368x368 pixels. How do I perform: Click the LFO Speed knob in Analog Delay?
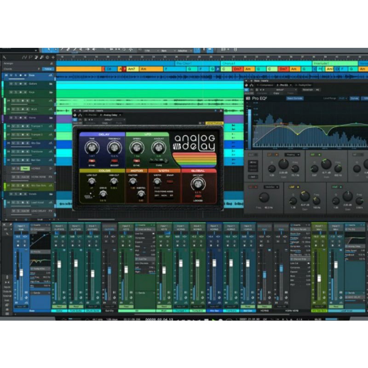[x=137, y=148]
